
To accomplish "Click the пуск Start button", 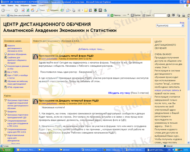I will pos(7,150).
